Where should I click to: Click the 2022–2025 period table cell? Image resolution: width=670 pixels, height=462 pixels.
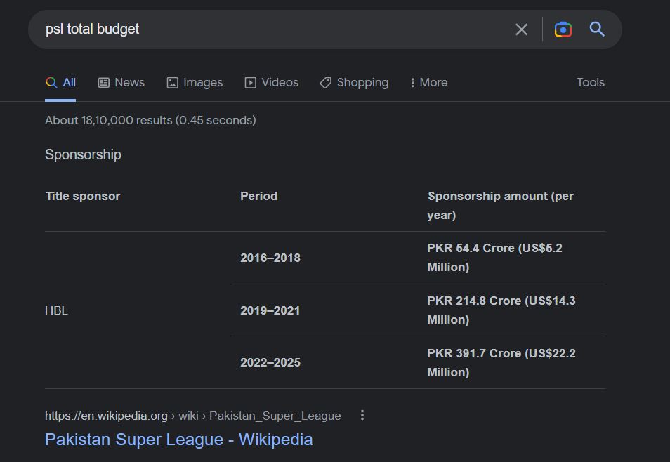tap(270, 362)
